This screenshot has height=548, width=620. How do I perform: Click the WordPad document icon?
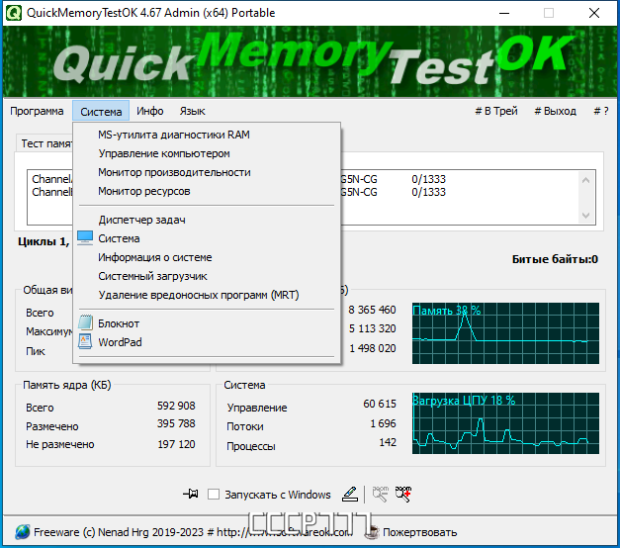click(x=85, y=342)
